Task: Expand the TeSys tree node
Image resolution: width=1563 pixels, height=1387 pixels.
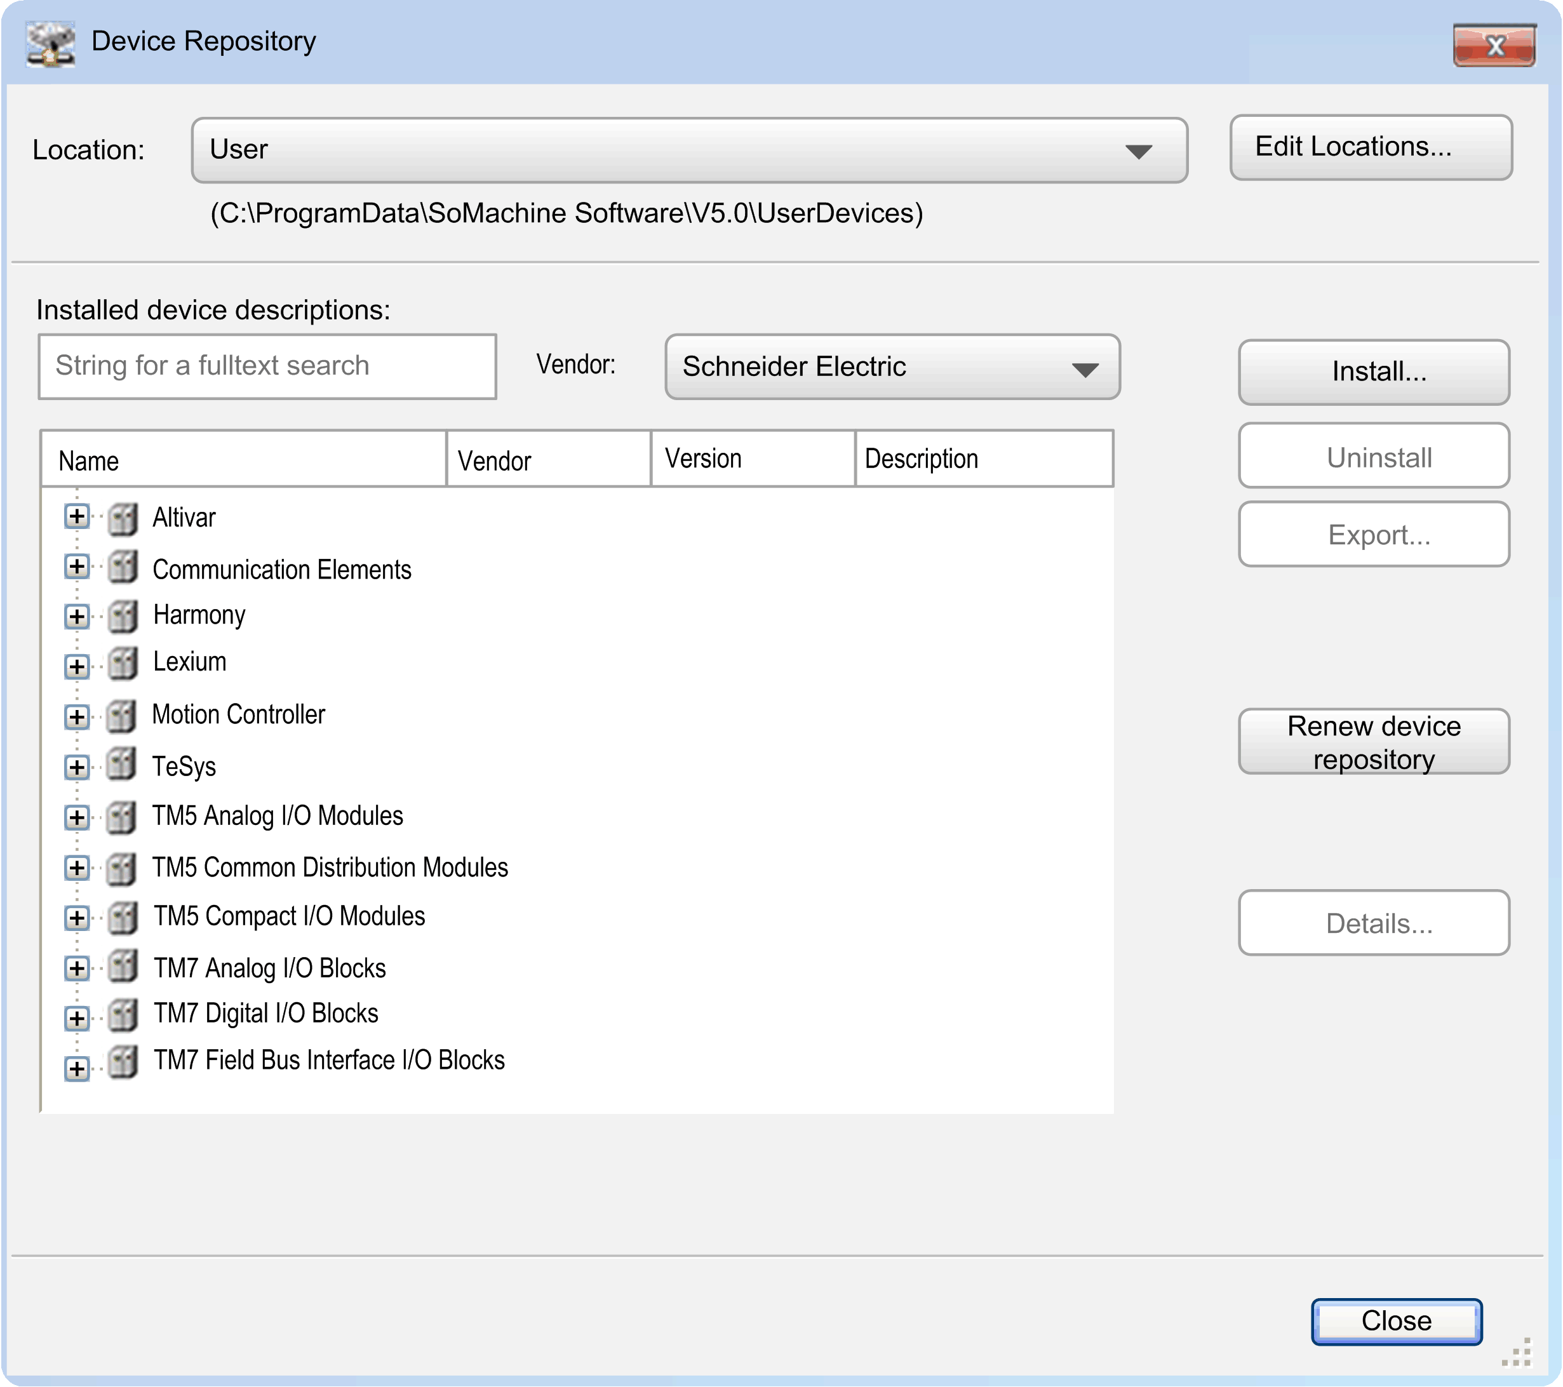Action: 76,767
